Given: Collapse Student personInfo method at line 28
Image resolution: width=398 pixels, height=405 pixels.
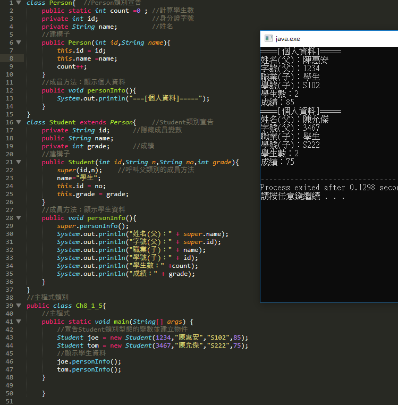Looking at the screenshot, I should [19, 218].
